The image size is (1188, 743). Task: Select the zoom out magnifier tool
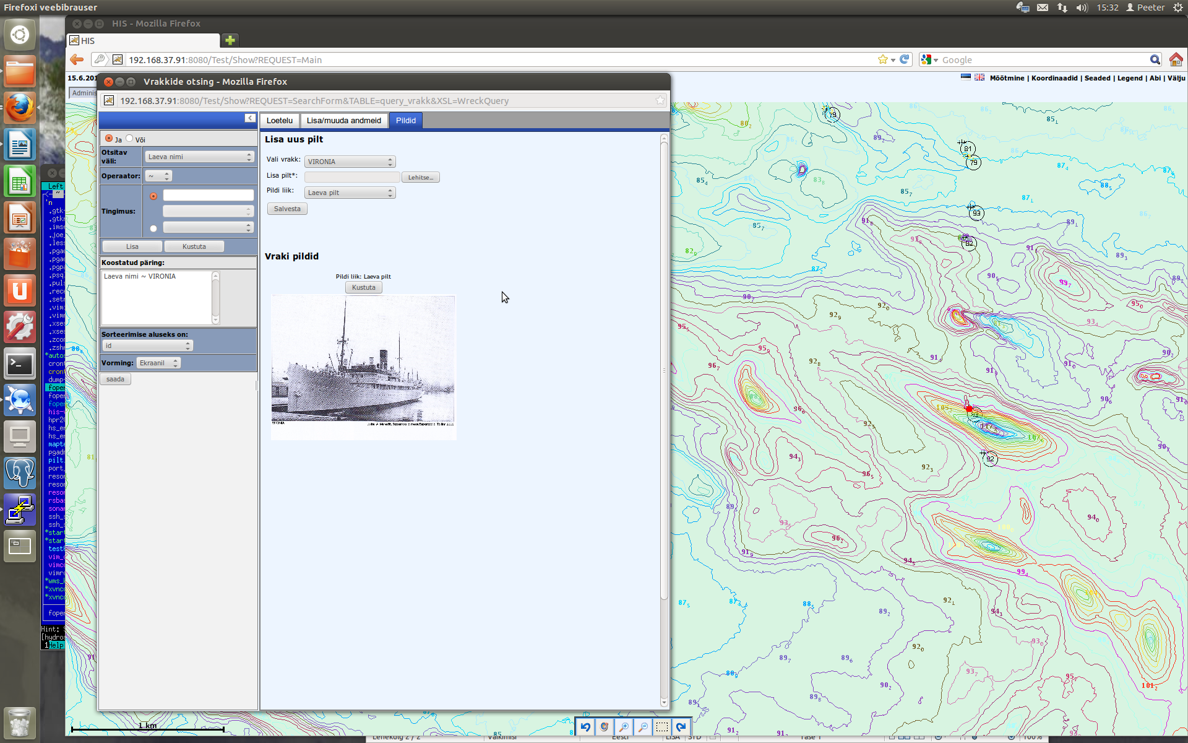[643, 726]
